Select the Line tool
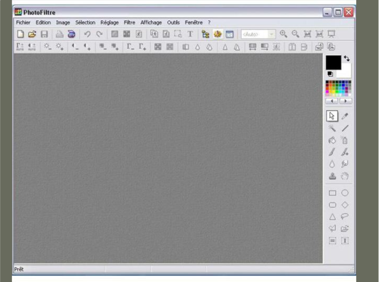Screen dimensions: 379x282 point(345,128)
